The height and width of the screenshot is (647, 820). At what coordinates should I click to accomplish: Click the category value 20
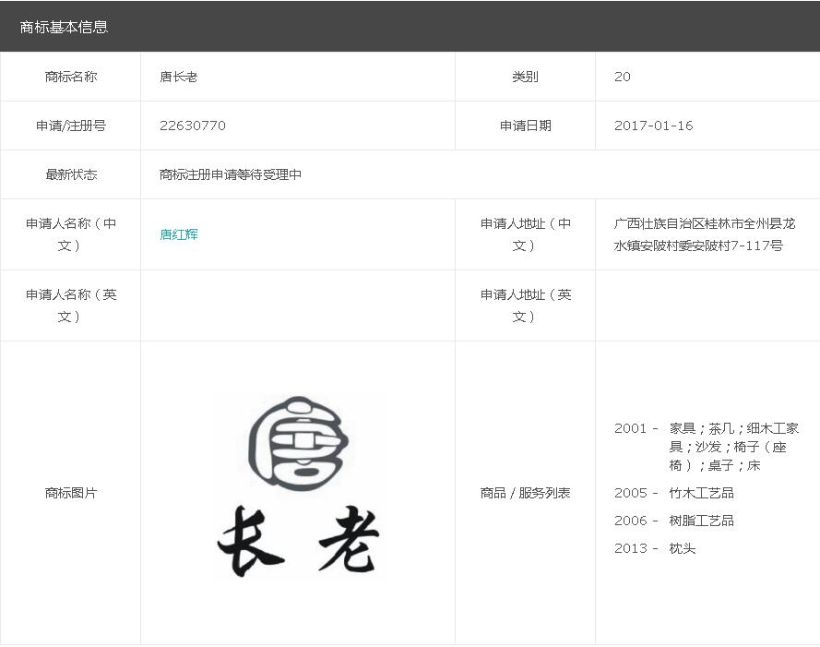pos(623,77)
